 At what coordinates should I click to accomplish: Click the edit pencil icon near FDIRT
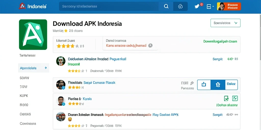click(192, 83)
